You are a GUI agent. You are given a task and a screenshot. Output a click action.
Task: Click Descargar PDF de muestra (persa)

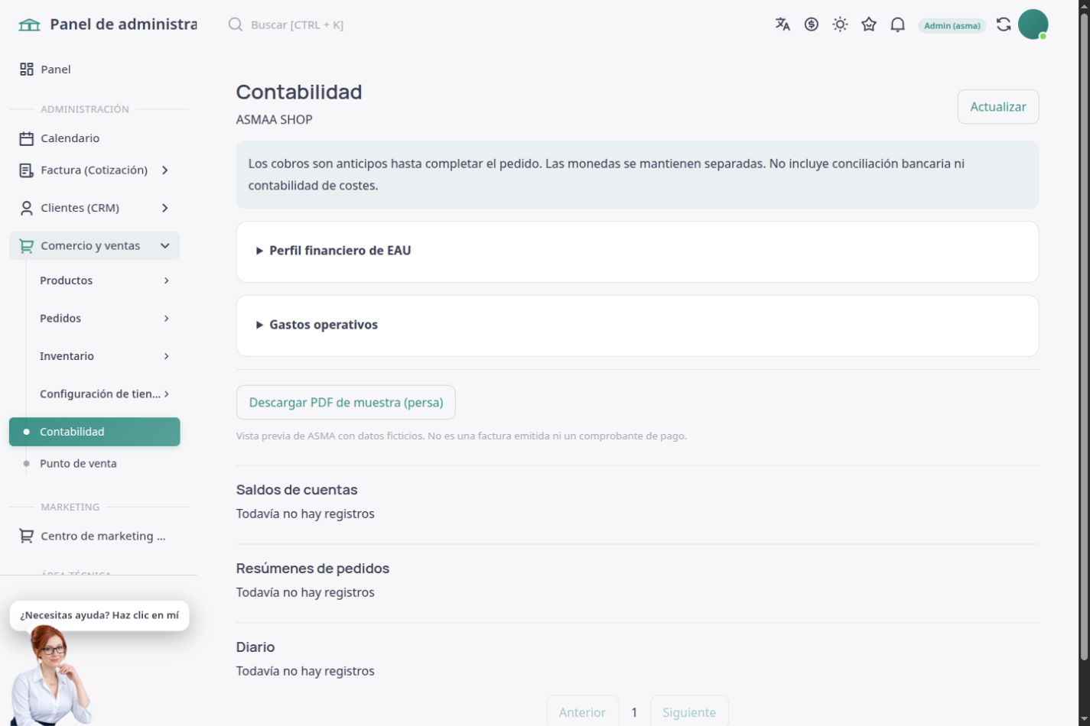point(346,403)
